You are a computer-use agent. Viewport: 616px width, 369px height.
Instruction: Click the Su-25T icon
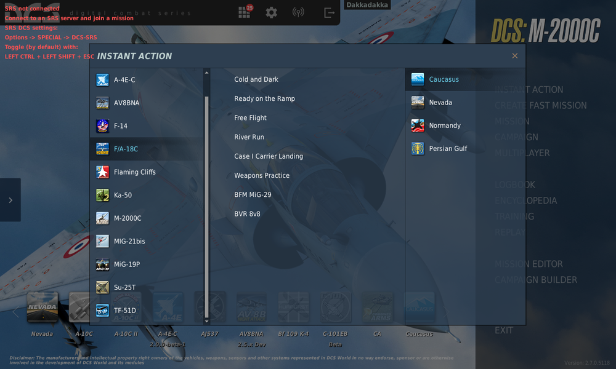point(102,287)
